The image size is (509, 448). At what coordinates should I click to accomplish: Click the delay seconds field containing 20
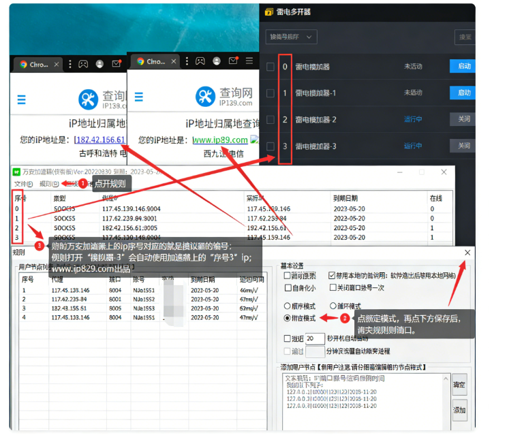point(315,338)
